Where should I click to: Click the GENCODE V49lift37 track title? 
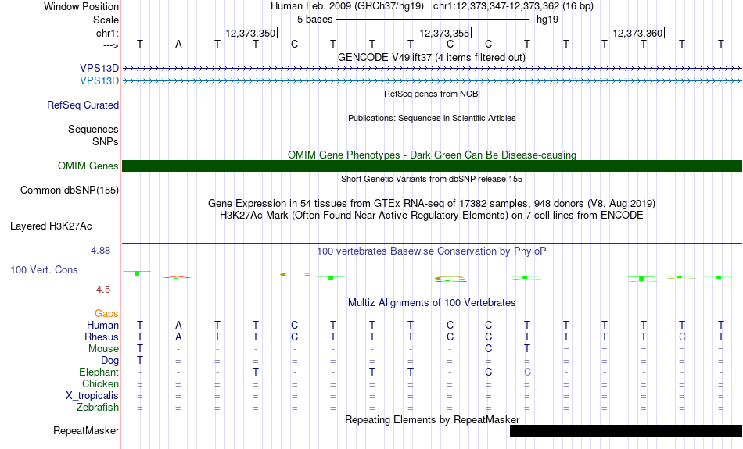pos(432,57)
